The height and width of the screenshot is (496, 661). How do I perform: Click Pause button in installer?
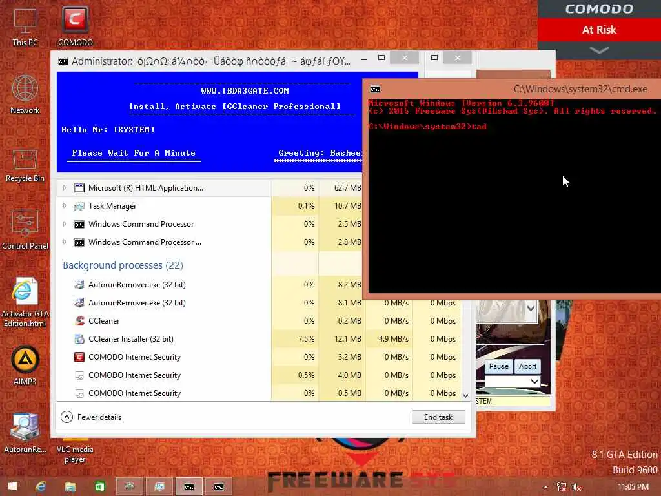tap(499, 367)
